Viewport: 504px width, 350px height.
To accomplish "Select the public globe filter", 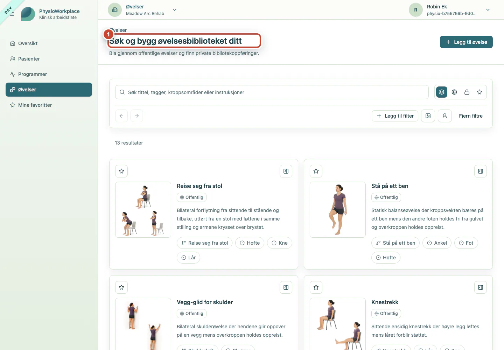I will 454,92.
